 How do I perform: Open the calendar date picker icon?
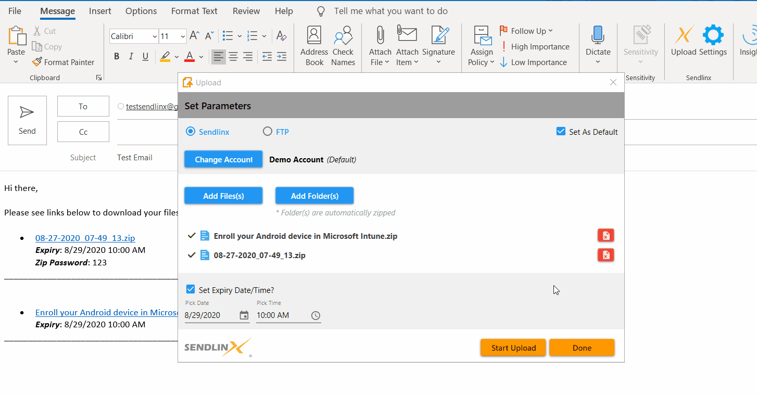coord(244,315)
